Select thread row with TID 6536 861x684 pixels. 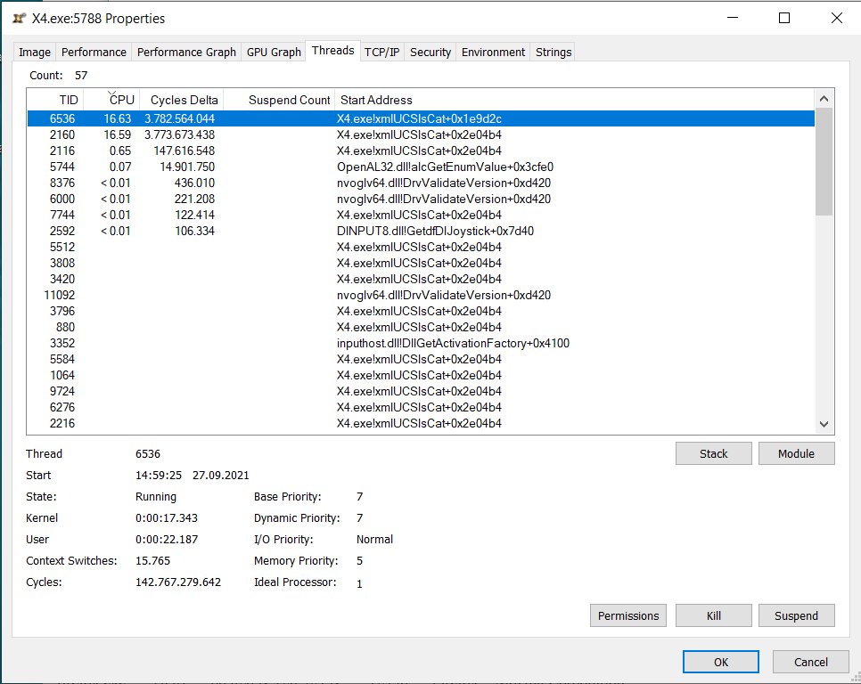421,118
